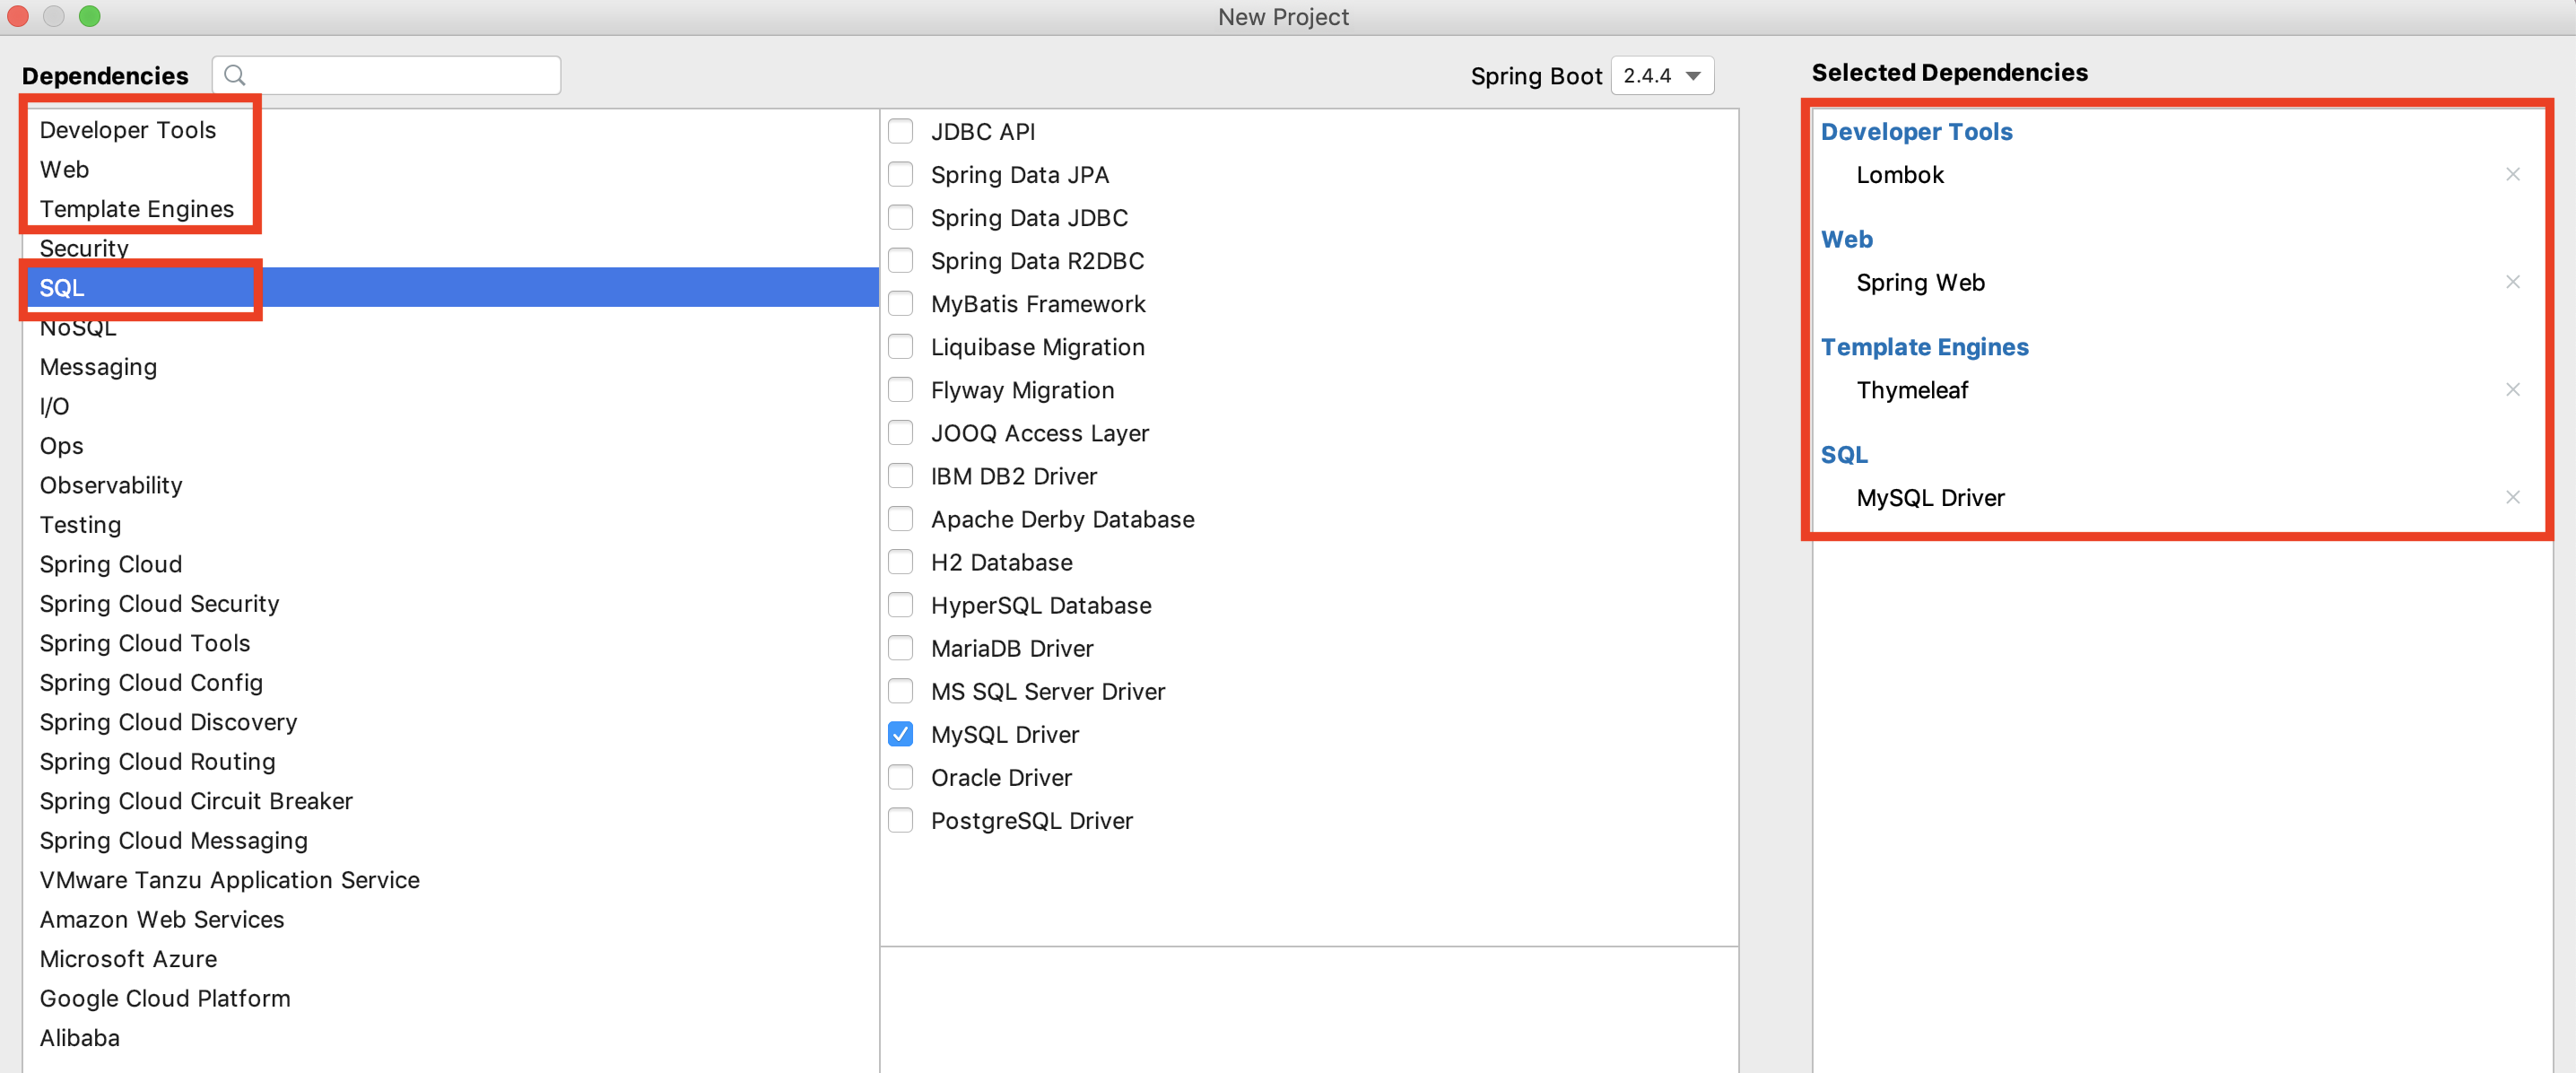Enable the Spring Data JPA checkbox
The image size is (2576, 1073).
[900, 175]
